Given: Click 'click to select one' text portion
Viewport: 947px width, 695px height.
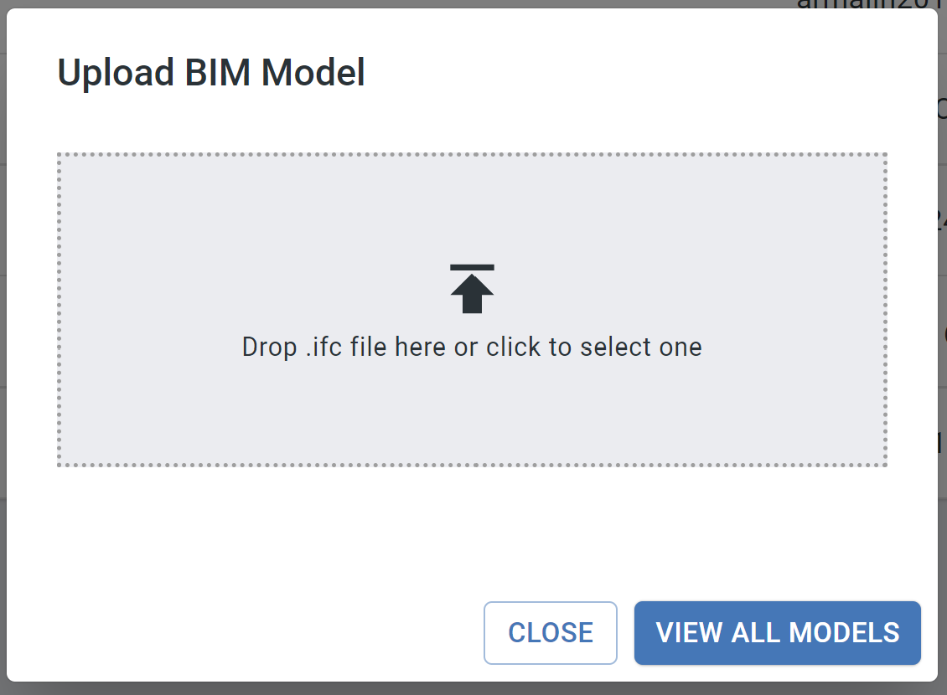Looking at the screenshot, I should [594, 347].
